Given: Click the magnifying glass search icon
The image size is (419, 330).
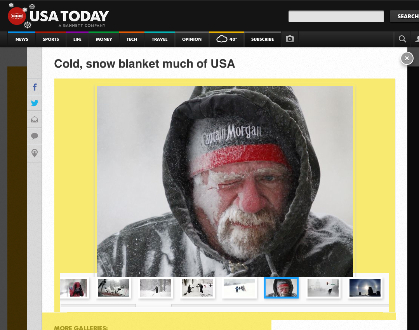Looking at the screenshot, I should tap(402, 39).
